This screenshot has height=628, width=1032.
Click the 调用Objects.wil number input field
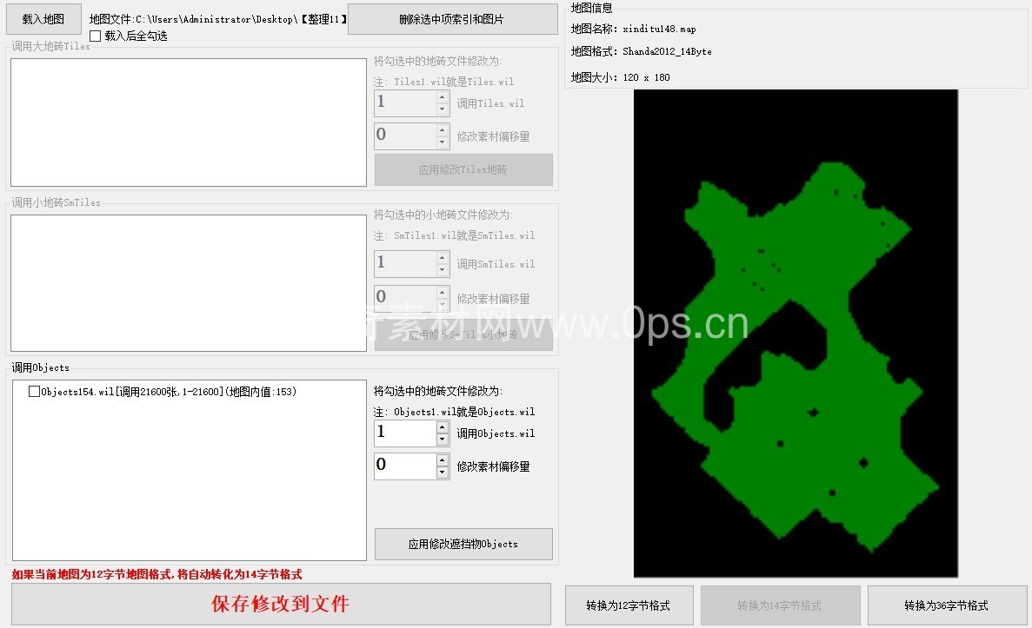[404, 433]
